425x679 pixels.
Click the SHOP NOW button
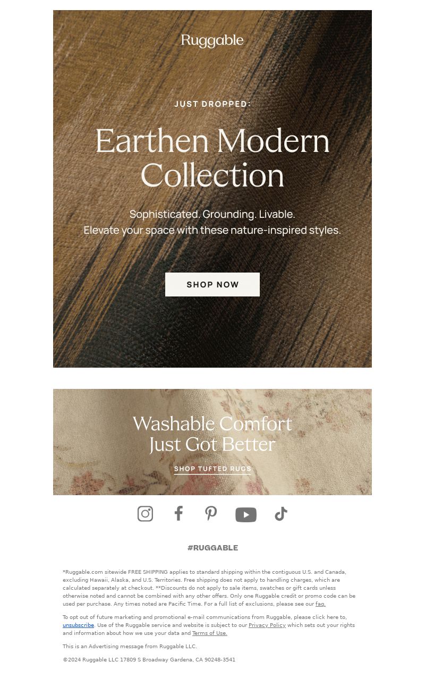point(212,284)
